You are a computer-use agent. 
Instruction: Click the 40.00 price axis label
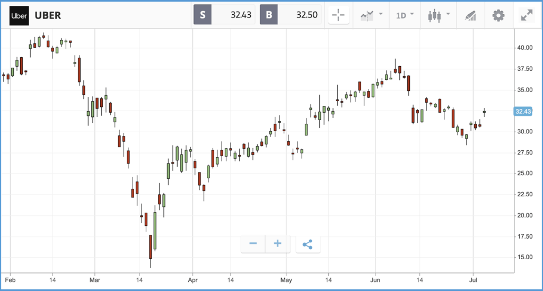(x=524, y=48)
